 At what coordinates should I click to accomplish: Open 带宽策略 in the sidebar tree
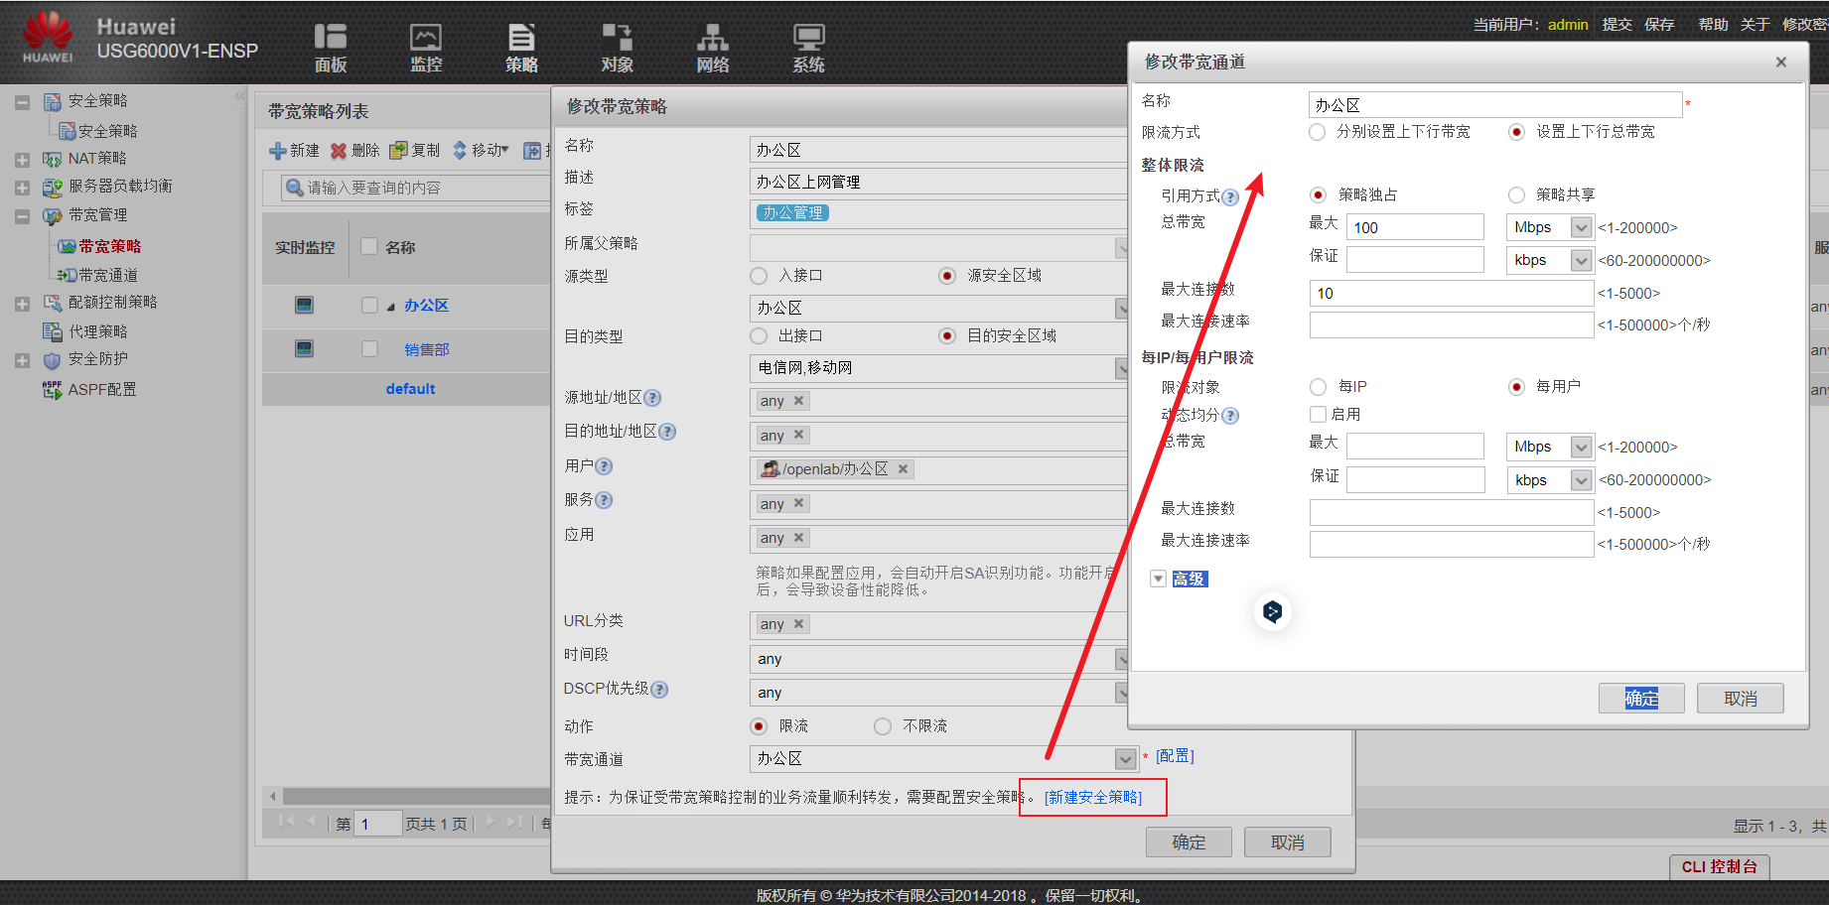[109, 246]
